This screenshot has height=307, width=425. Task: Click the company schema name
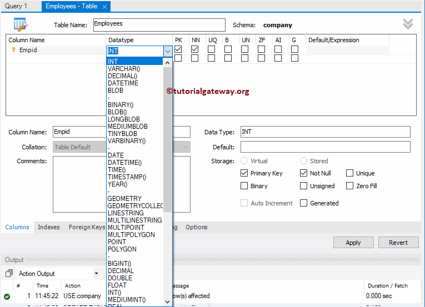(x=278, y=25)
